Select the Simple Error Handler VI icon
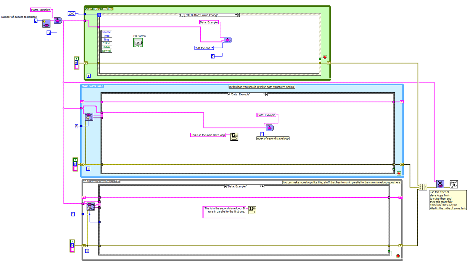 (454, 184)
